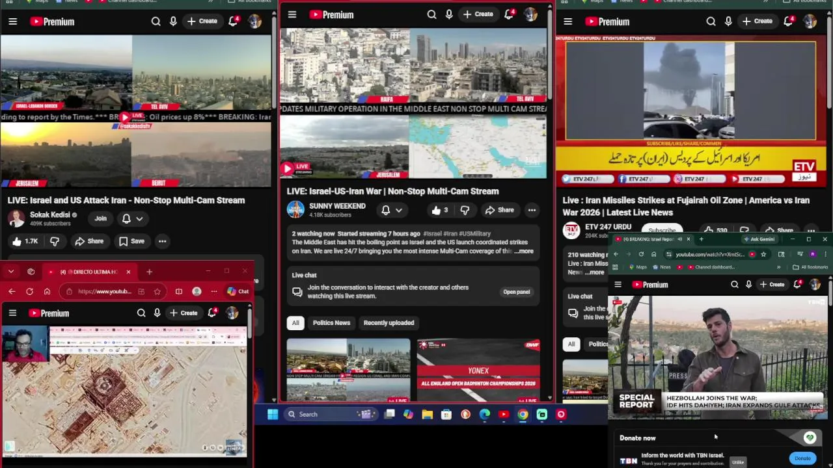The image size is (833, 468).
Task: Add Edge page to favorites
Action: 157,292
